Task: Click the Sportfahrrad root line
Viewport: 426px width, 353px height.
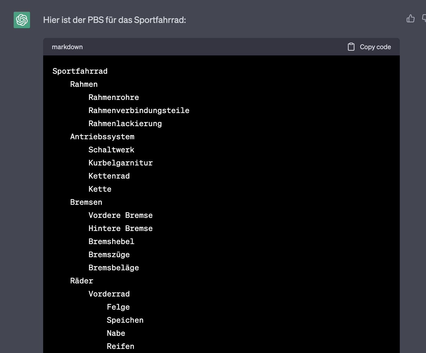Action: [x=80, y=71]
